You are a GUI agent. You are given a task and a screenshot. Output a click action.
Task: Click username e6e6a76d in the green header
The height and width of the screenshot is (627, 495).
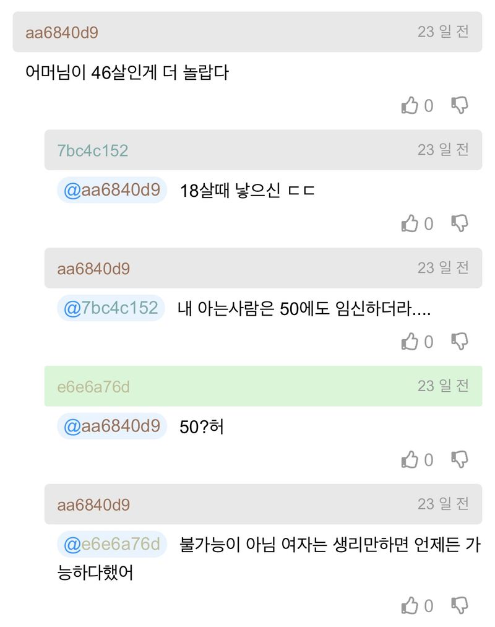(93, 387)
